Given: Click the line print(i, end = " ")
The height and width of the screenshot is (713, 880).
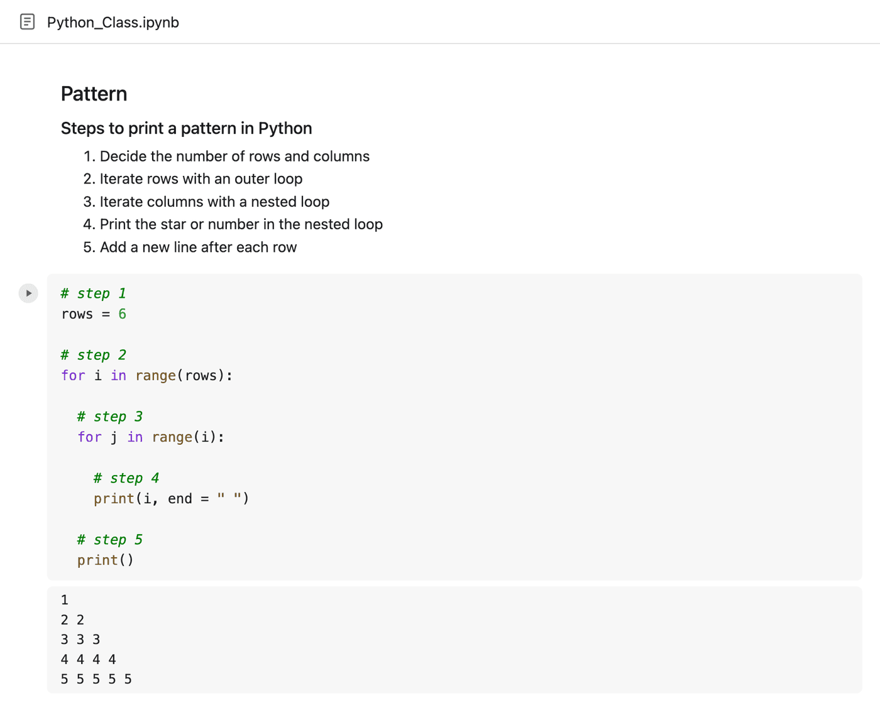Looking at the screenshot, I should 172,499.
